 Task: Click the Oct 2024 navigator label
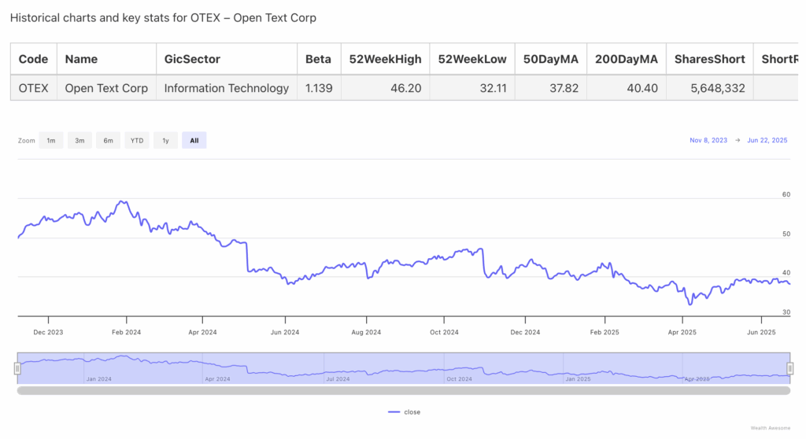click(x=459, y=379)
